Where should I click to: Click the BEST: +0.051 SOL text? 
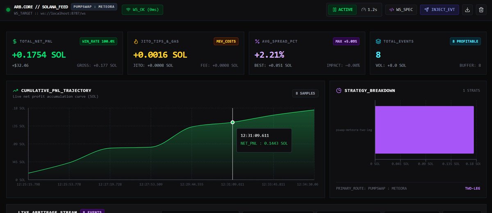pyautogui.click(x=273, y=66)
